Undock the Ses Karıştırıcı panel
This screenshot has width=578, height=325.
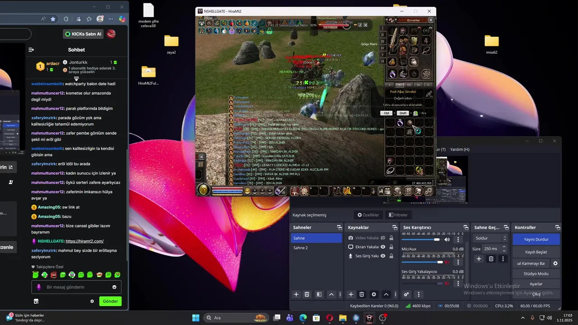pyautogui.click(x=466, y=227)
